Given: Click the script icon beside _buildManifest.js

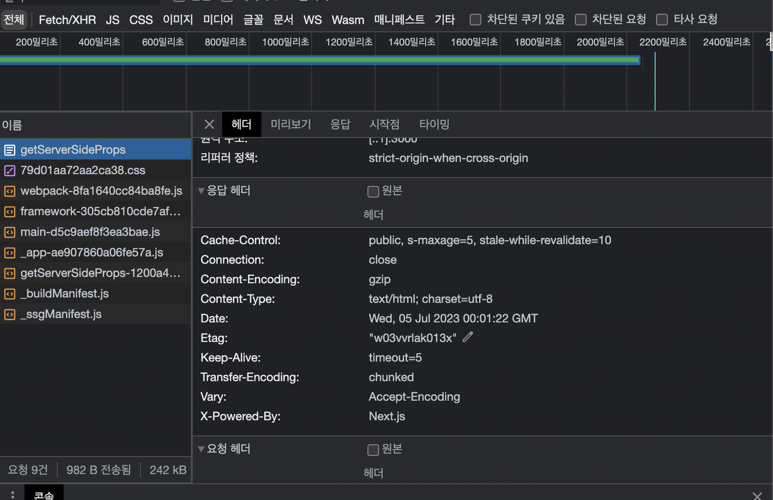Looking at the screenshot, I should tap(10, 294).
